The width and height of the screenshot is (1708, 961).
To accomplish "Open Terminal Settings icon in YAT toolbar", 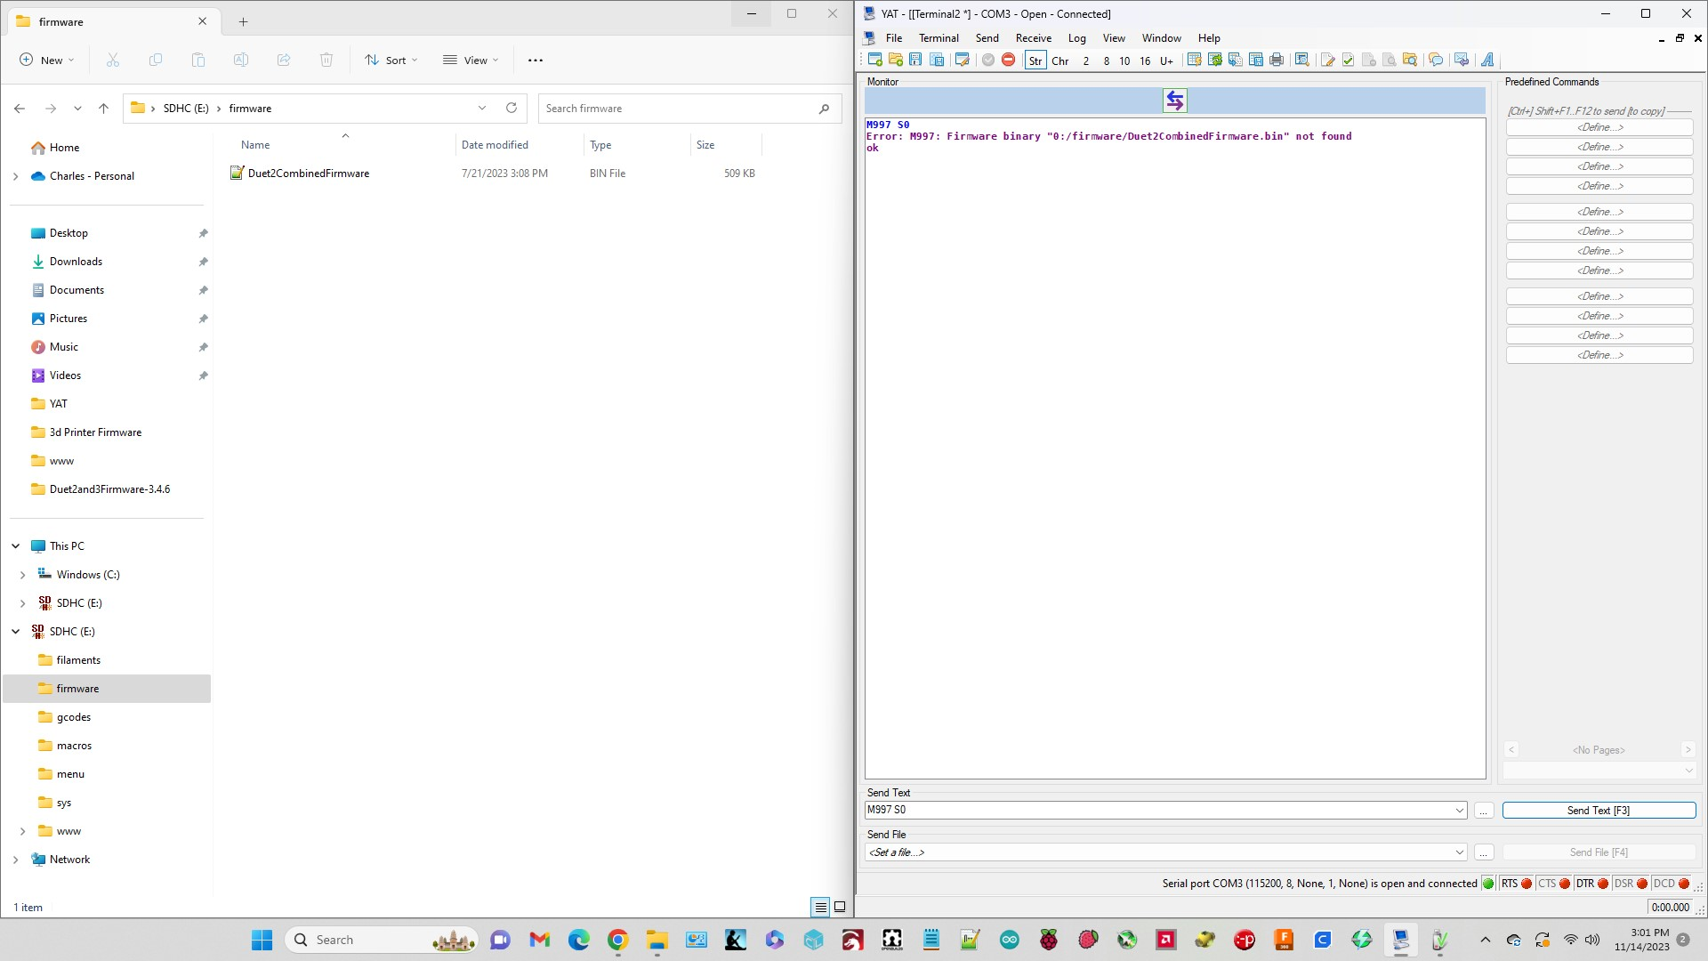I will [x=962, y=60].
